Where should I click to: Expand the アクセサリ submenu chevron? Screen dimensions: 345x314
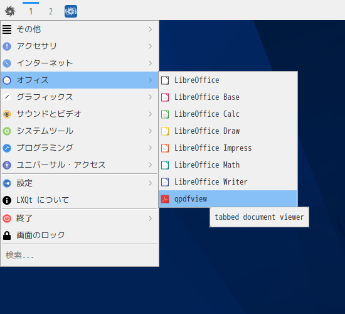tap(151, 46)
